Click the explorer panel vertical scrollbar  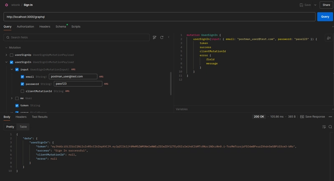click(x=171, y=83)
